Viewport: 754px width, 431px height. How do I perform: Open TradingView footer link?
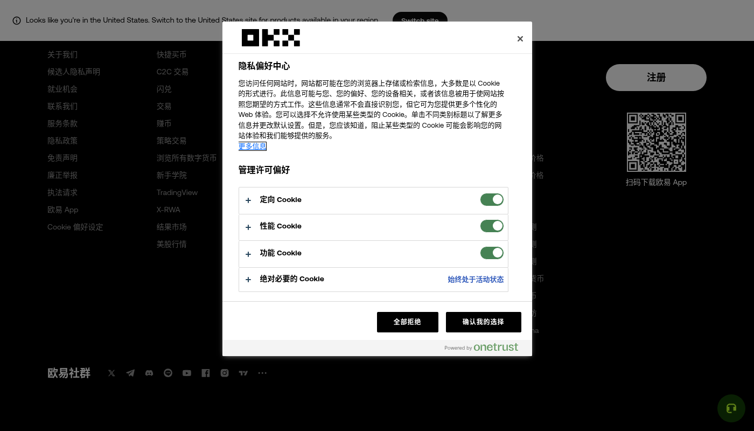coord(177,193)
